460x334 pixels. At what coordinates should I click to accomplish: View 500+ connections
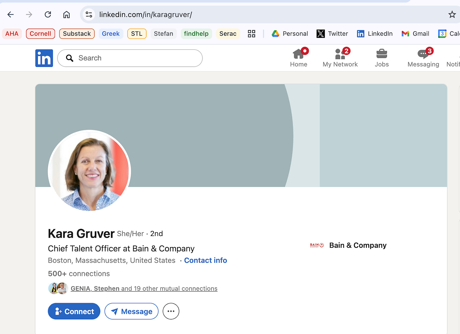point(79,274)
